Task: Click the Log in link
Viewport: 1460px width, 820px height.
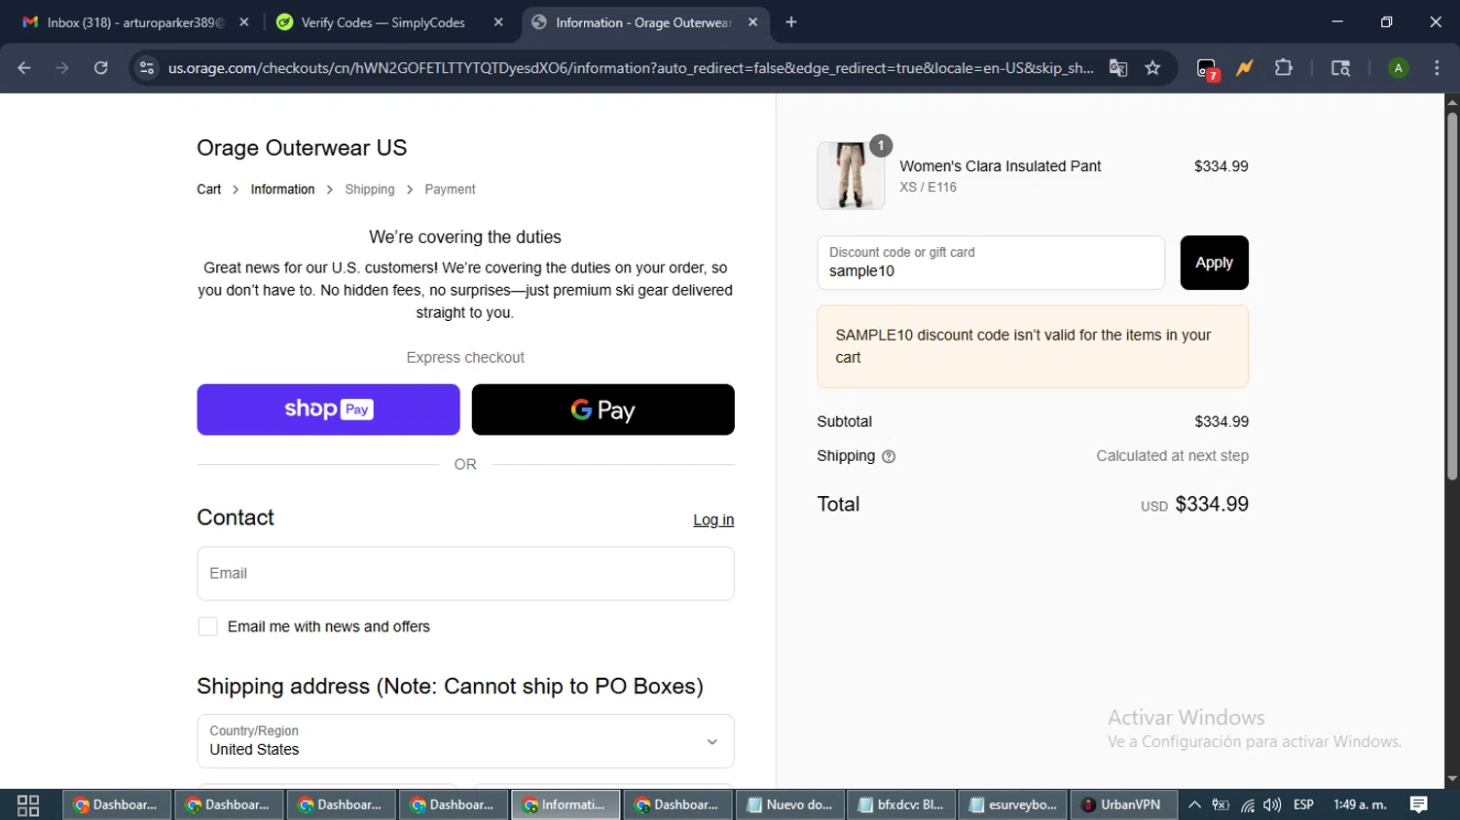Action: point(713,520)
